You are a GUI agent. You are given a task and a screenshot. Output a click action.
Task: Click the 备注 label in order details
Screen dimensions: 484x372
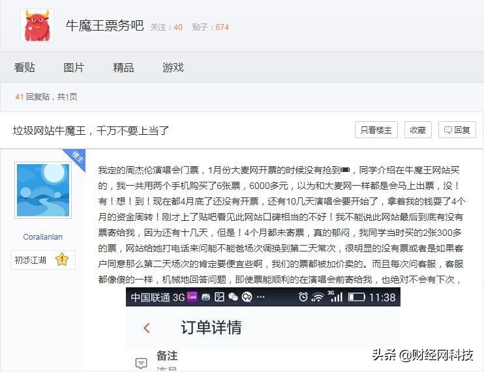(x=167, y=355)
